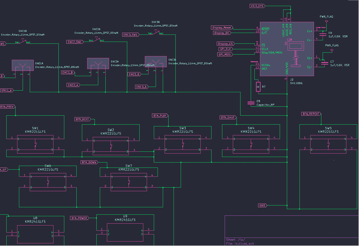This screenshot has width=359, height=246.
Task: Select the ENC2_SW1 label
Action: pyautogui.click(x=75, y=42)
